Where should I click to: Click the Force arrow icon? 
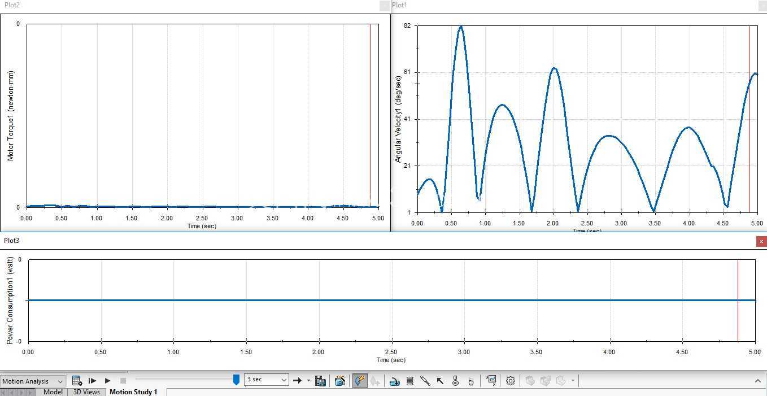click(x=440, y=381)
